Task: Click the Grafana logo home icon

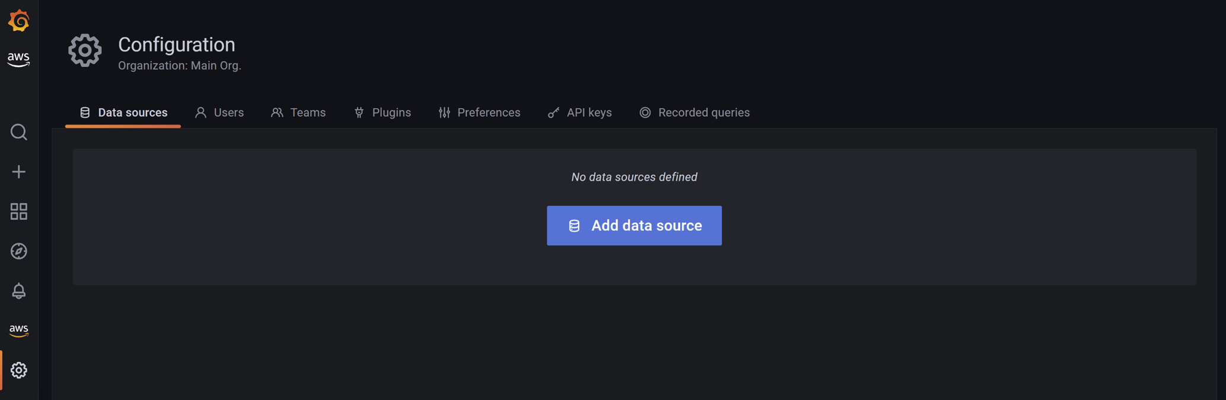Action: coord(19,21)
